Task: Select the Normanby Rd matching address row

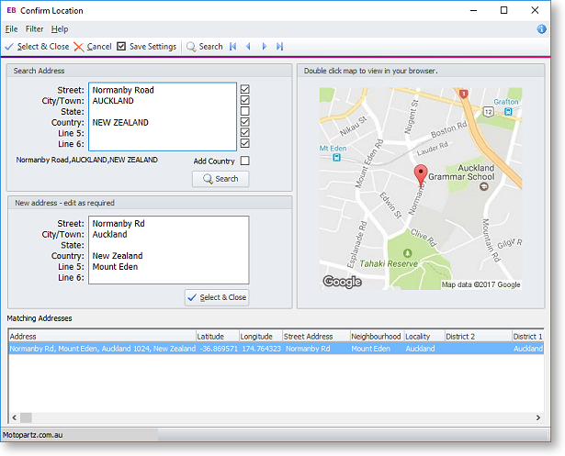Action: coord(103,349)
